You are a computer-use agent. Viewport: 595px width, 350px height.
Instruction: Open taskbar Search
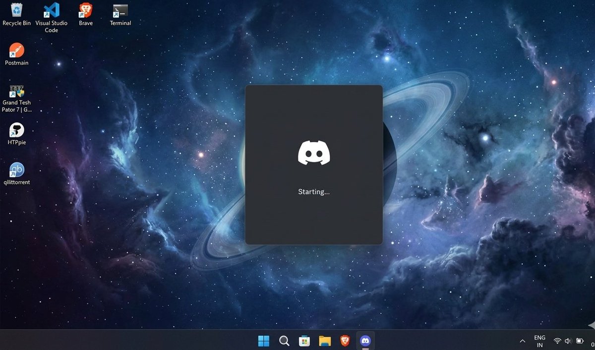284,341
